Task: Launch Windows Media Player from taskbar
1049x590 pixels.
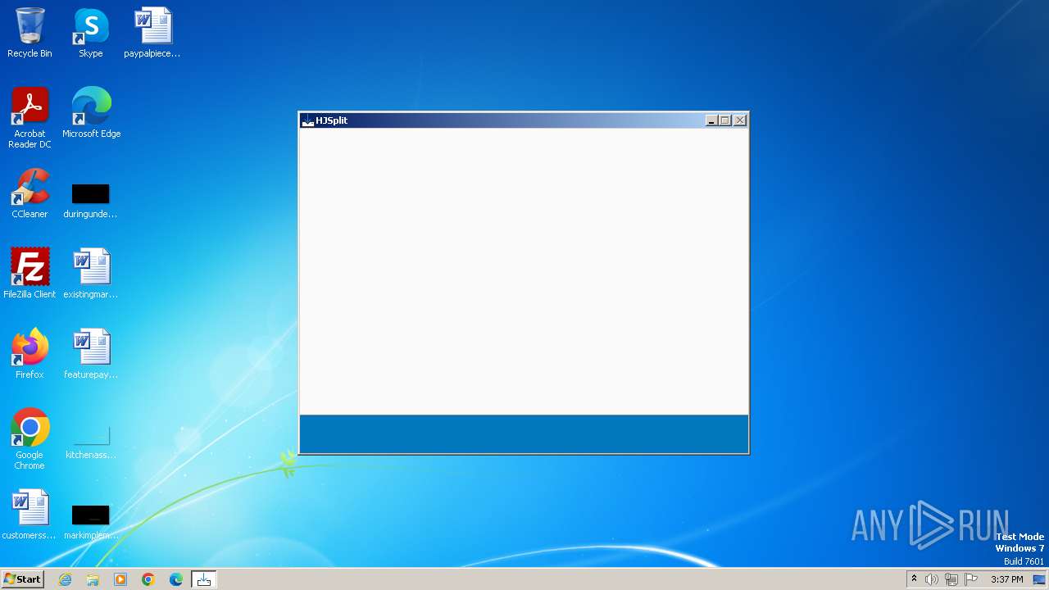Action: 120,579
